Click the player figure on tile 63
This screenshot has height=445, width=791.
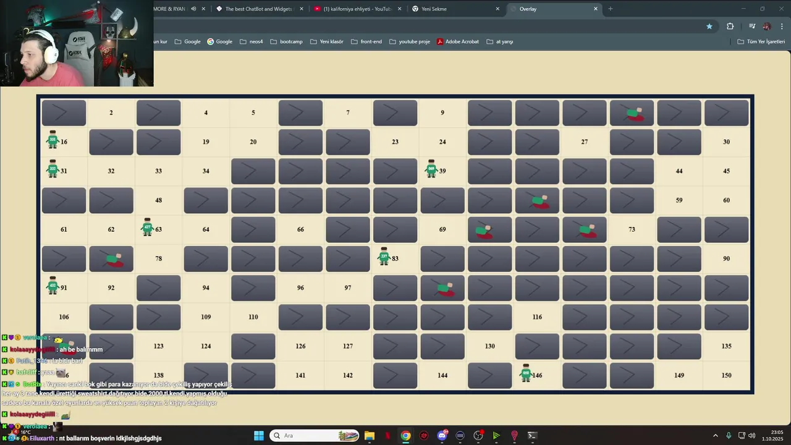tap(147, 227)
